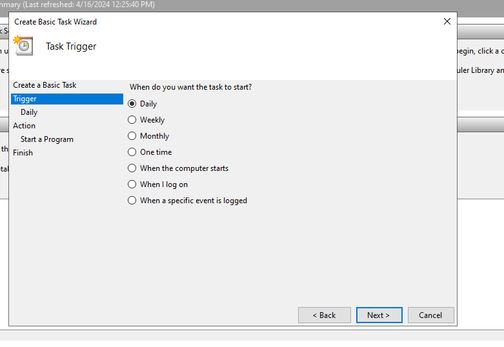
Task: Click the Last refreshed timestamp in background window
Action: click(x=89, y=5)
